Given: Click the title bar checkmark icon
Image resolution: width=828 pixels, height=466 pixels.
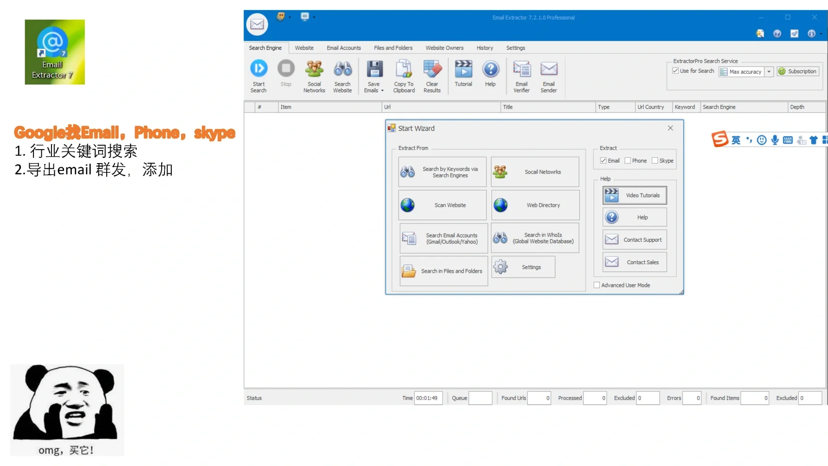Looking at the screenshot, I should tap(795, 33).
